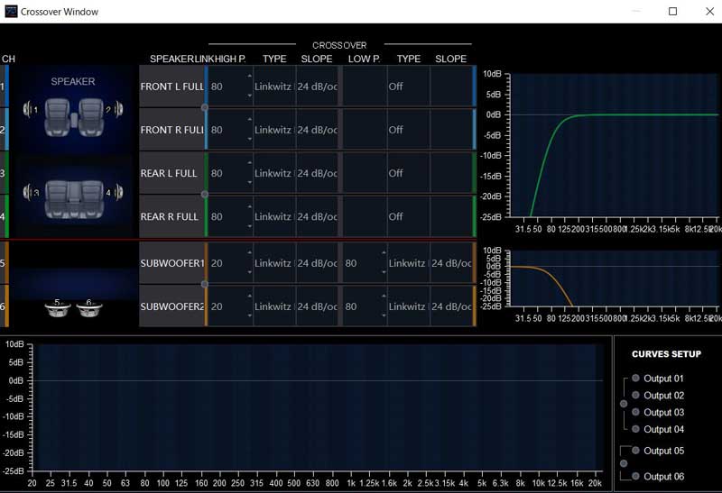Image resolution: width=722 pixels, height=493 pixels.
Task: Open high-pass slope dropdown for REAR R FULL
Action: coord(316,216)
